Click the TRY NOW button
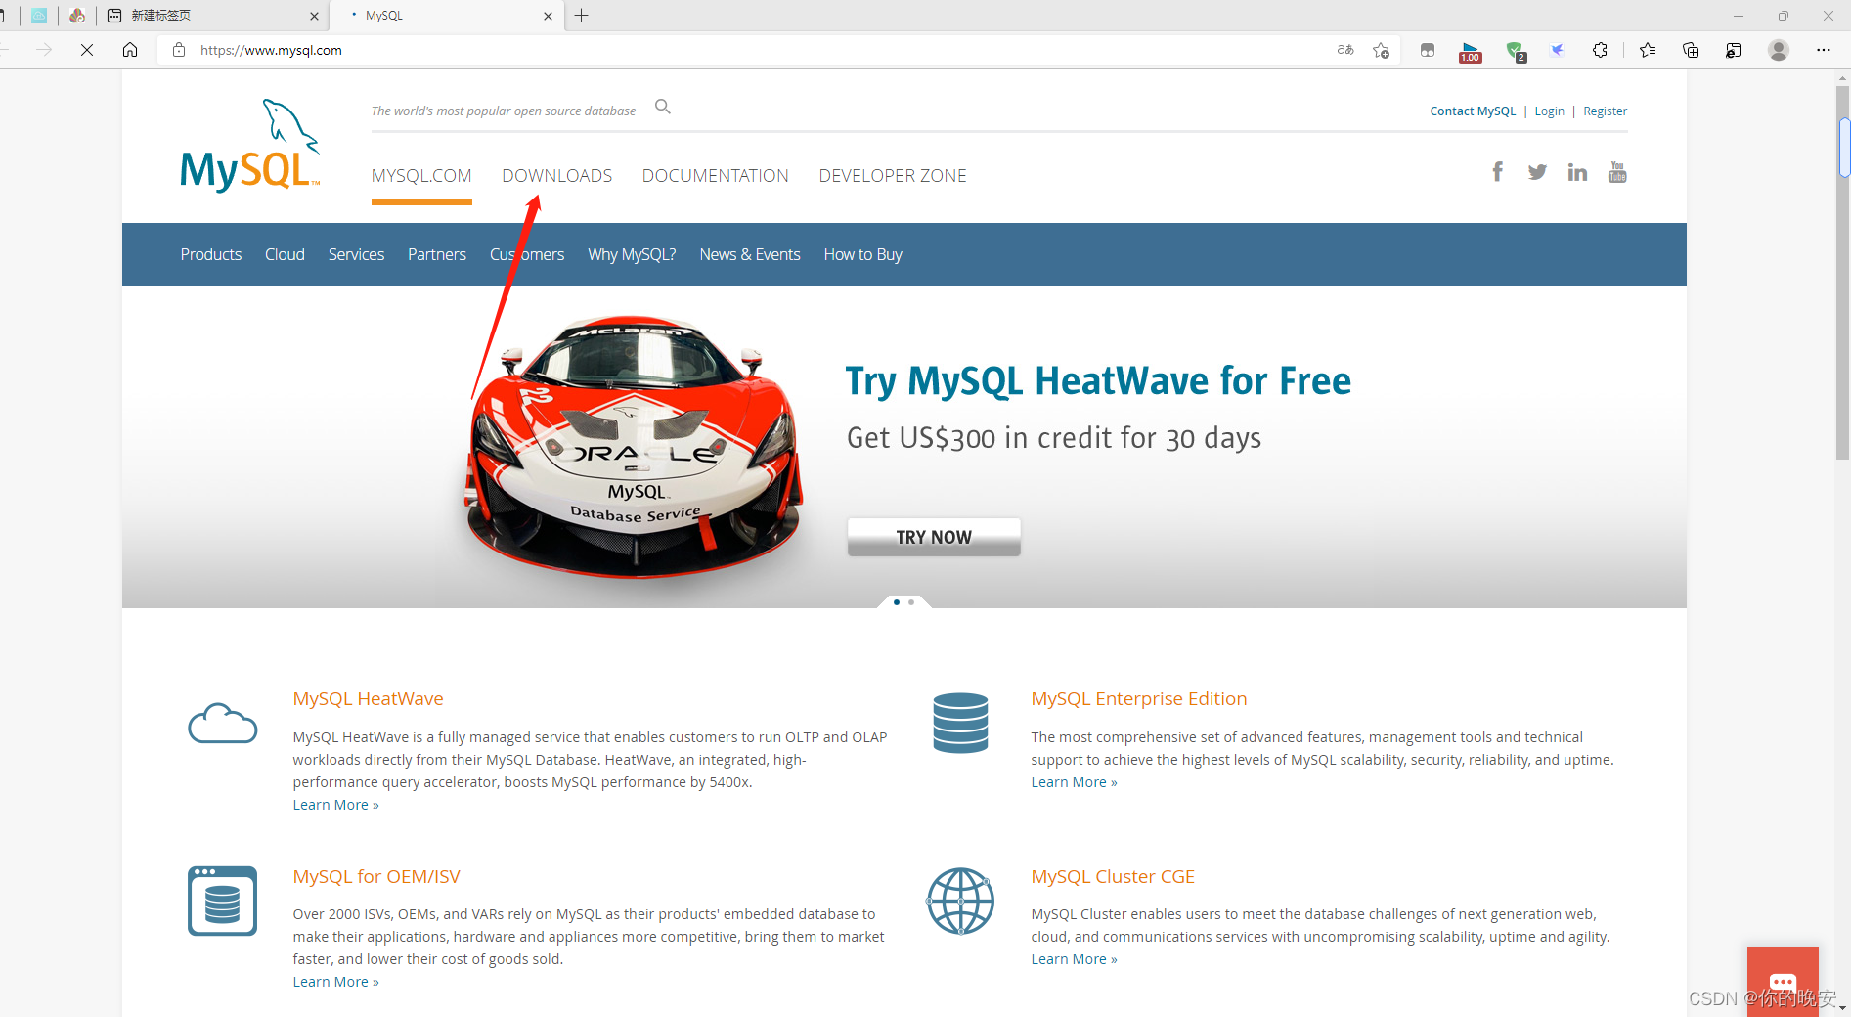 click(x=934, y=537)
